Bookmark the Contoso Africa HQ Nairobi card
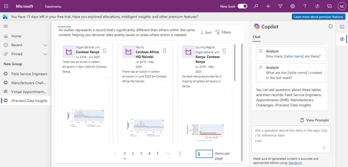348x167 pixels. click(165, 51)
